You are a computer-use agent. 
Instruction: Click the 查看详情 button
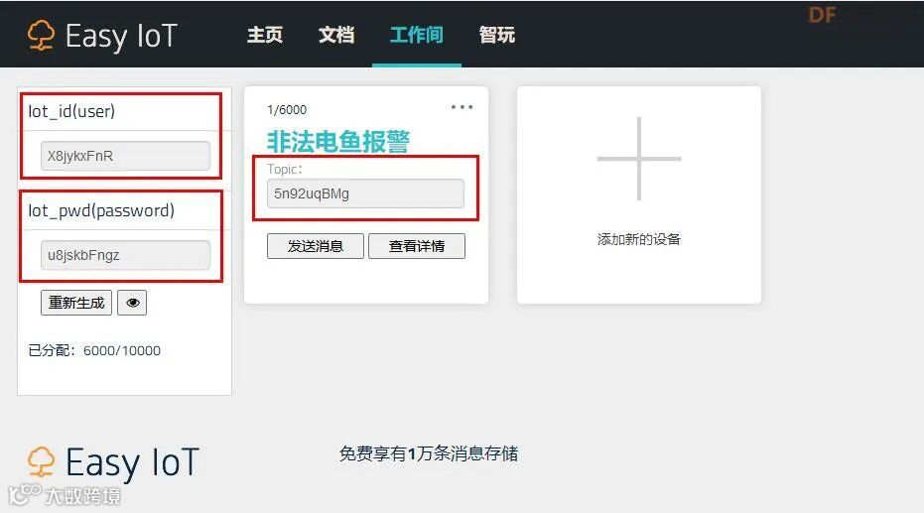[x=417, y=246]
